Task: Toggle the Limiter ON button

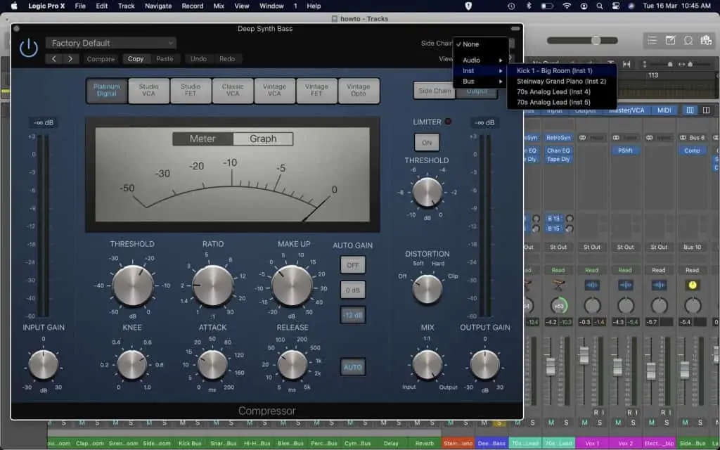Action: [427, 142]
